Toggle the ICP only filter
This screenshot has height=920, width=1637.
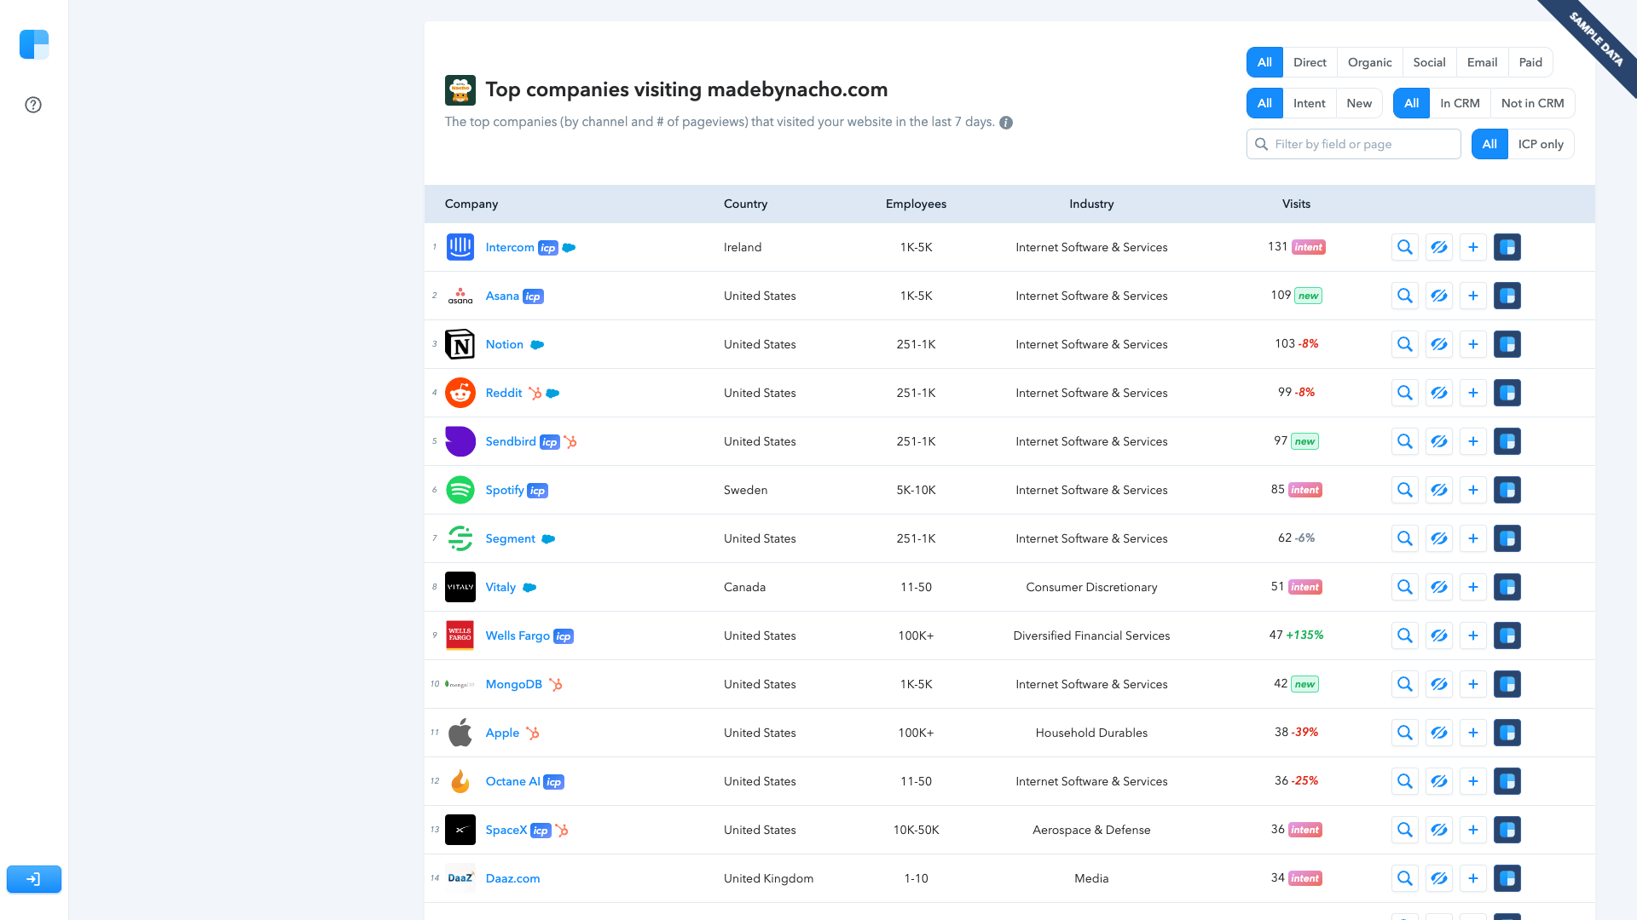click(1541, 144)
